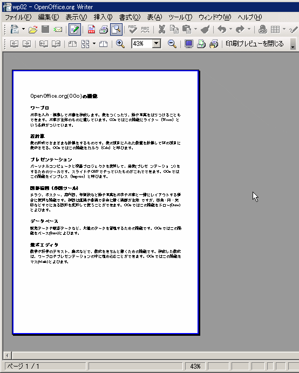Click the Export as PDF icon

[91, 30]
